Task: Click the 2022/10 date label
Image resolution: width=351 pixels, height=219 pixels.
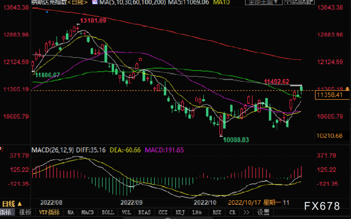Action: [205, 202]
